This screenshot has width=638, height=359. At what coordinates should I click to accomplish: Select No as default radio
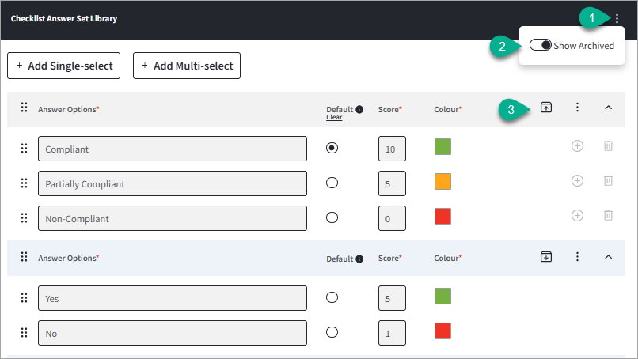pos(332,333)
